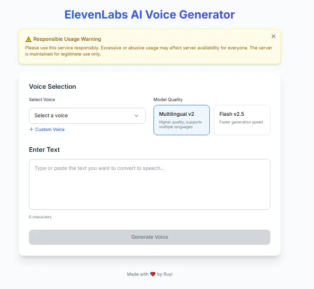This screenshot has height=289, width=314.
Task: Expand the voice list using the chevron arrow
Action: point(136,116)
